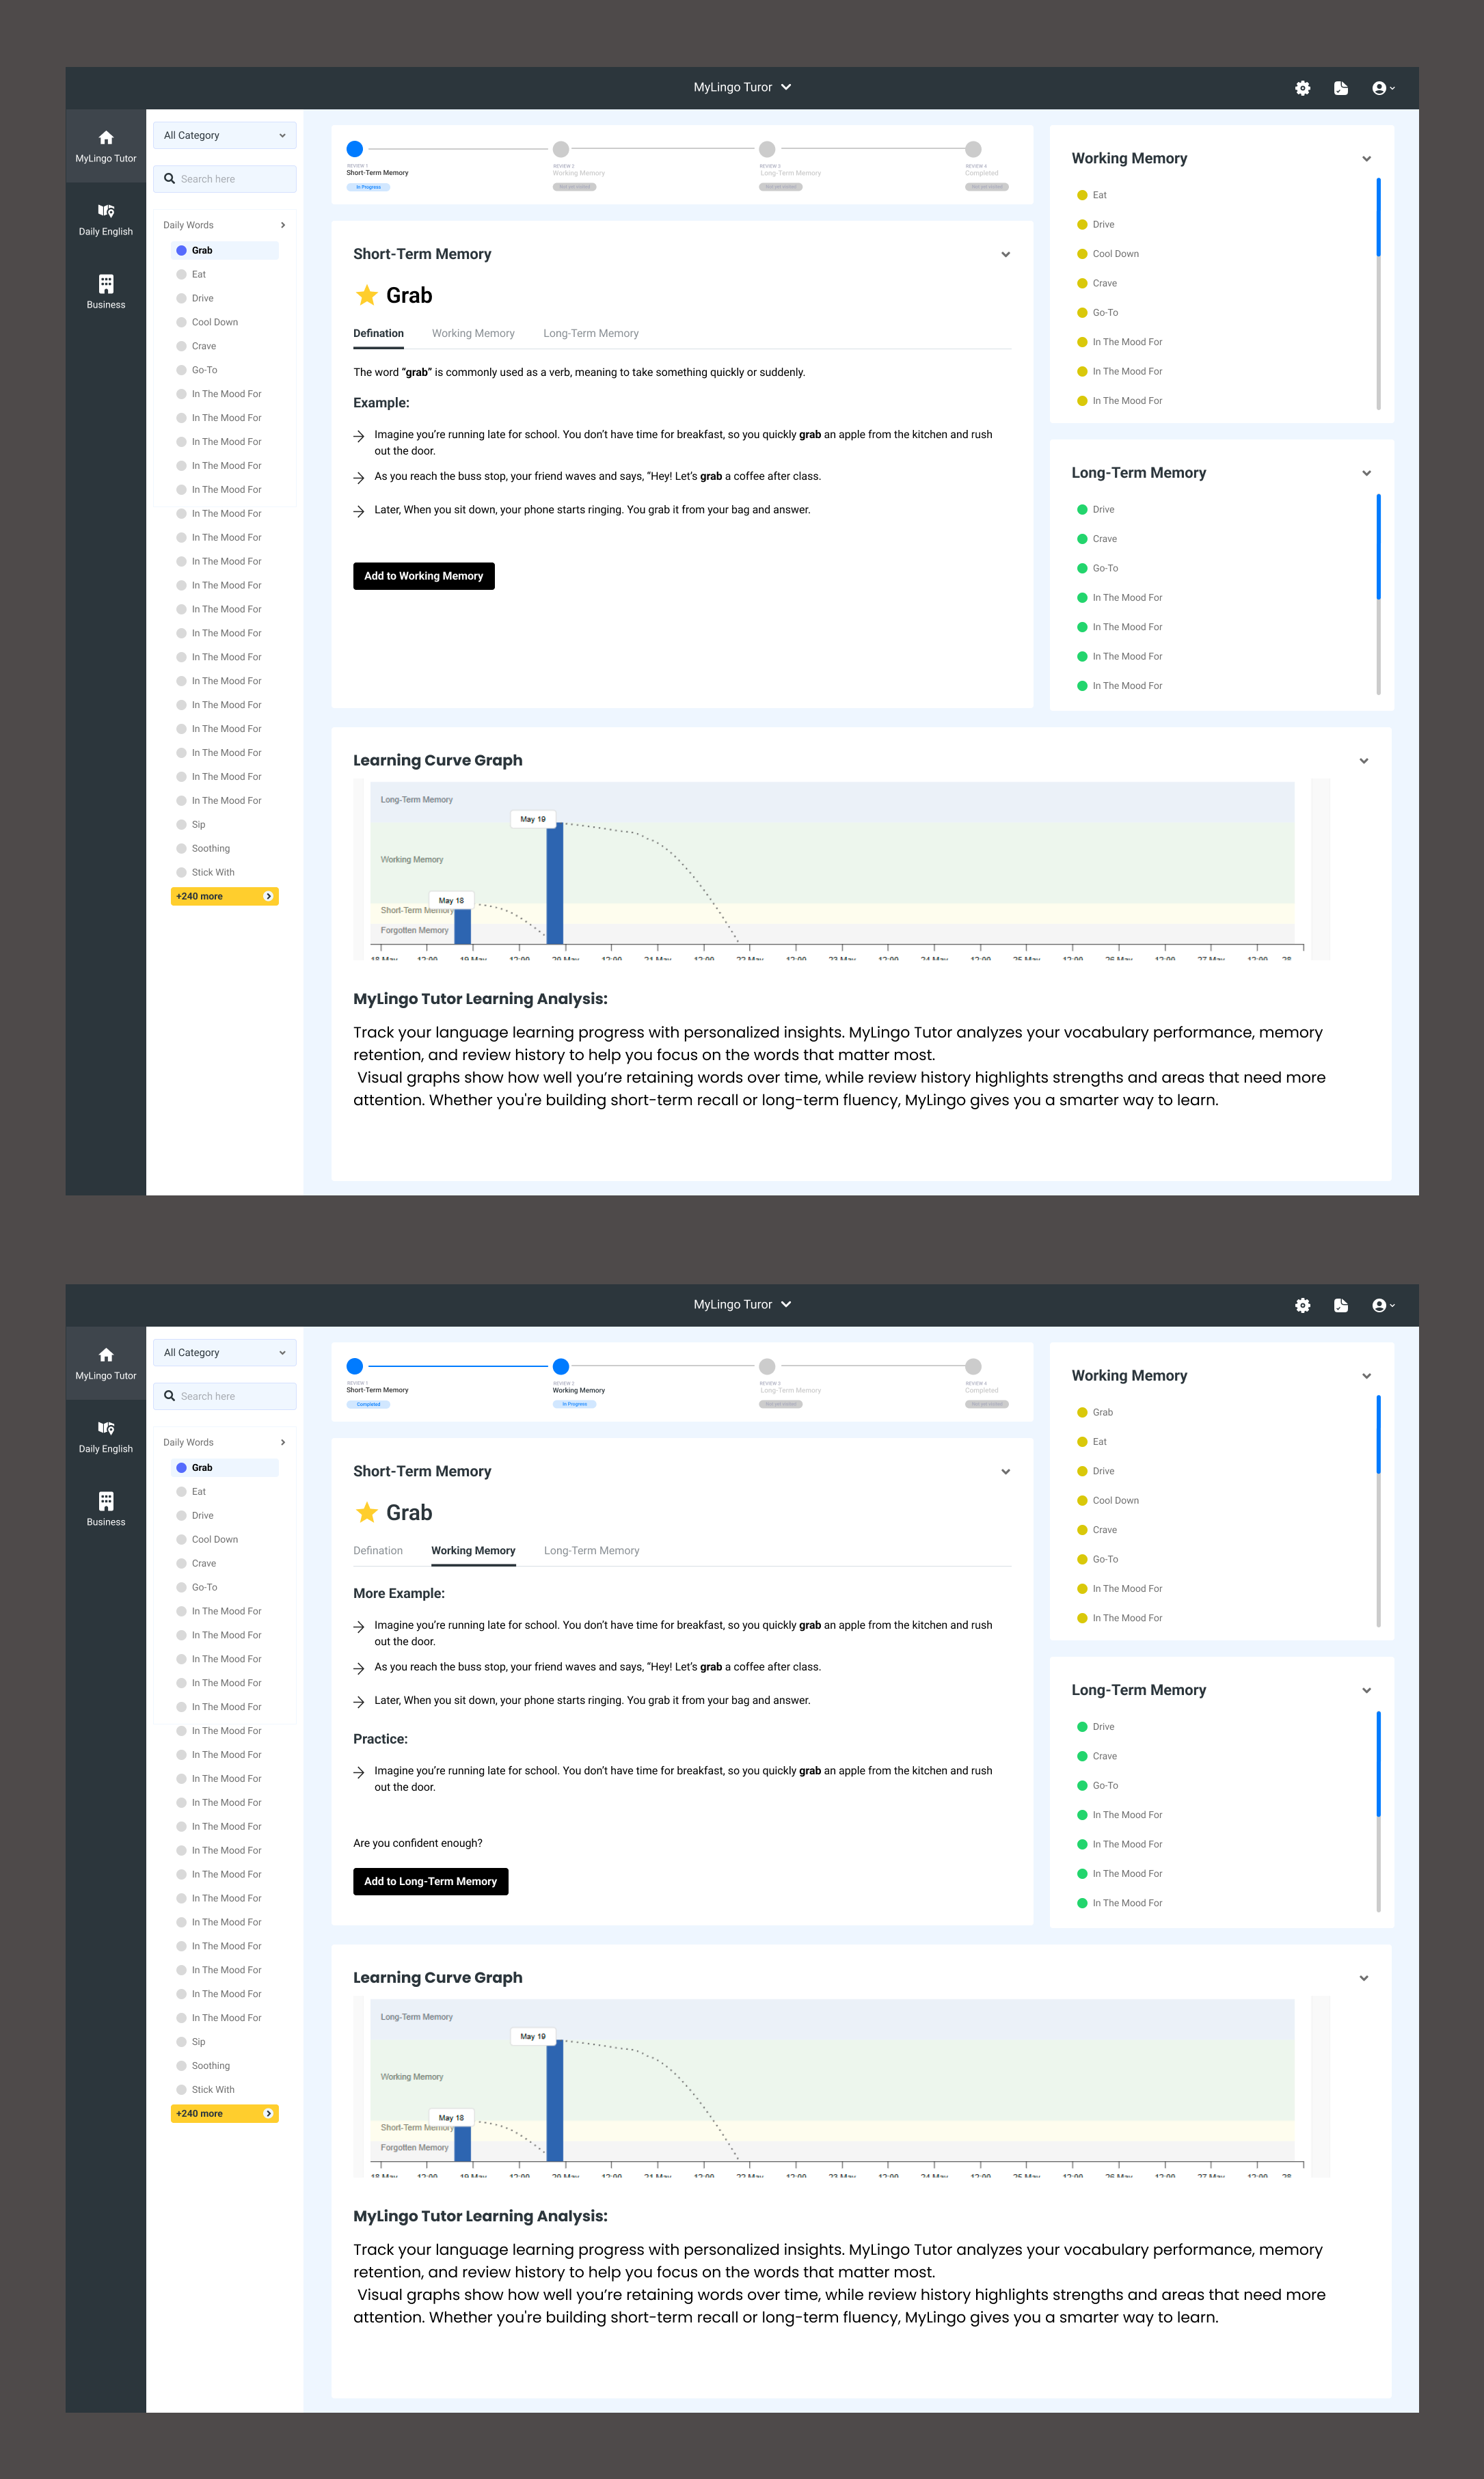Expand Daily Words arrow in lower screen
1484x2479 pixels.
pyautogui.click(x=283, y=1442)
